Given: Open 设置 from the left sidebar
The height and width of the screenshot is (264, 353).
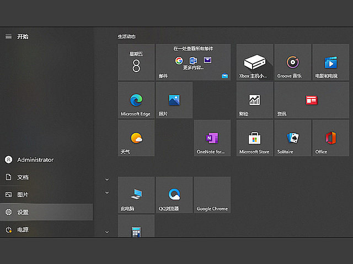Looking at the screenshot, I should point(46,212).
